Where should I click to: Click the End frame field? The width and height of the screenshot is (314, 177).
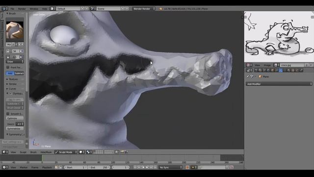point(99,167)
